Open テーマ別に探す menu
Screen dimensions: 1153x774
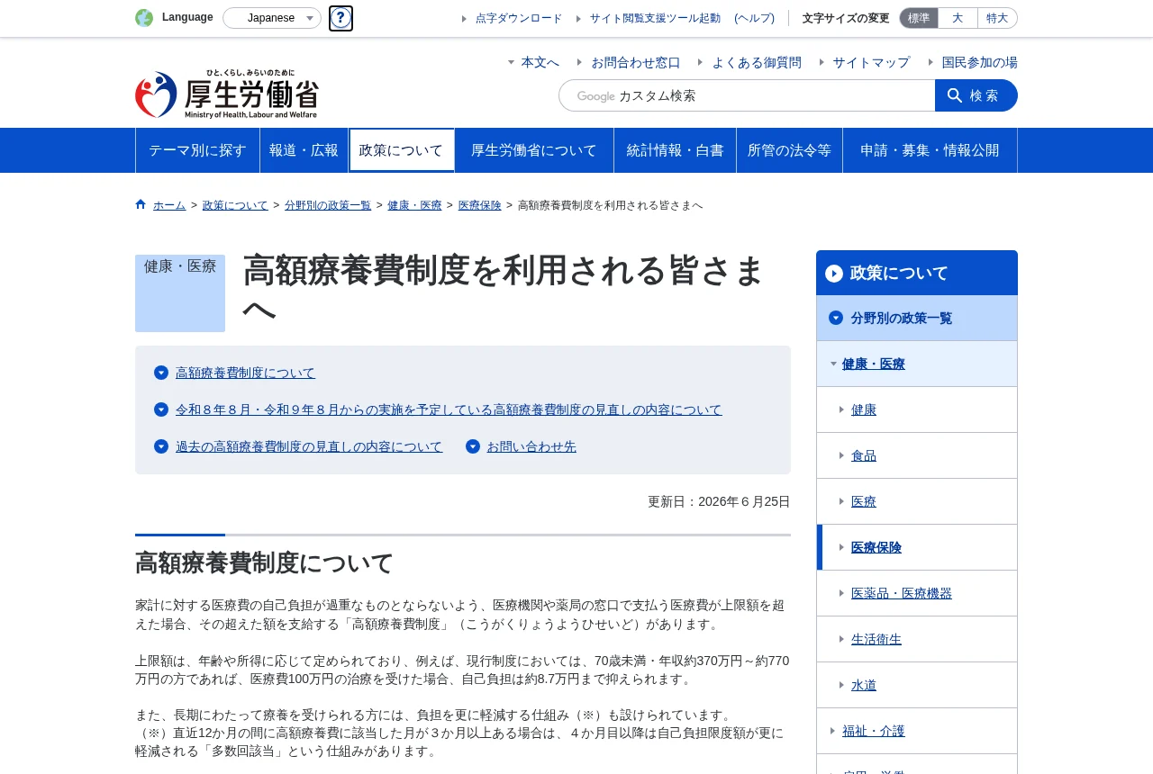pyautogui.click(x=197, y=150)
